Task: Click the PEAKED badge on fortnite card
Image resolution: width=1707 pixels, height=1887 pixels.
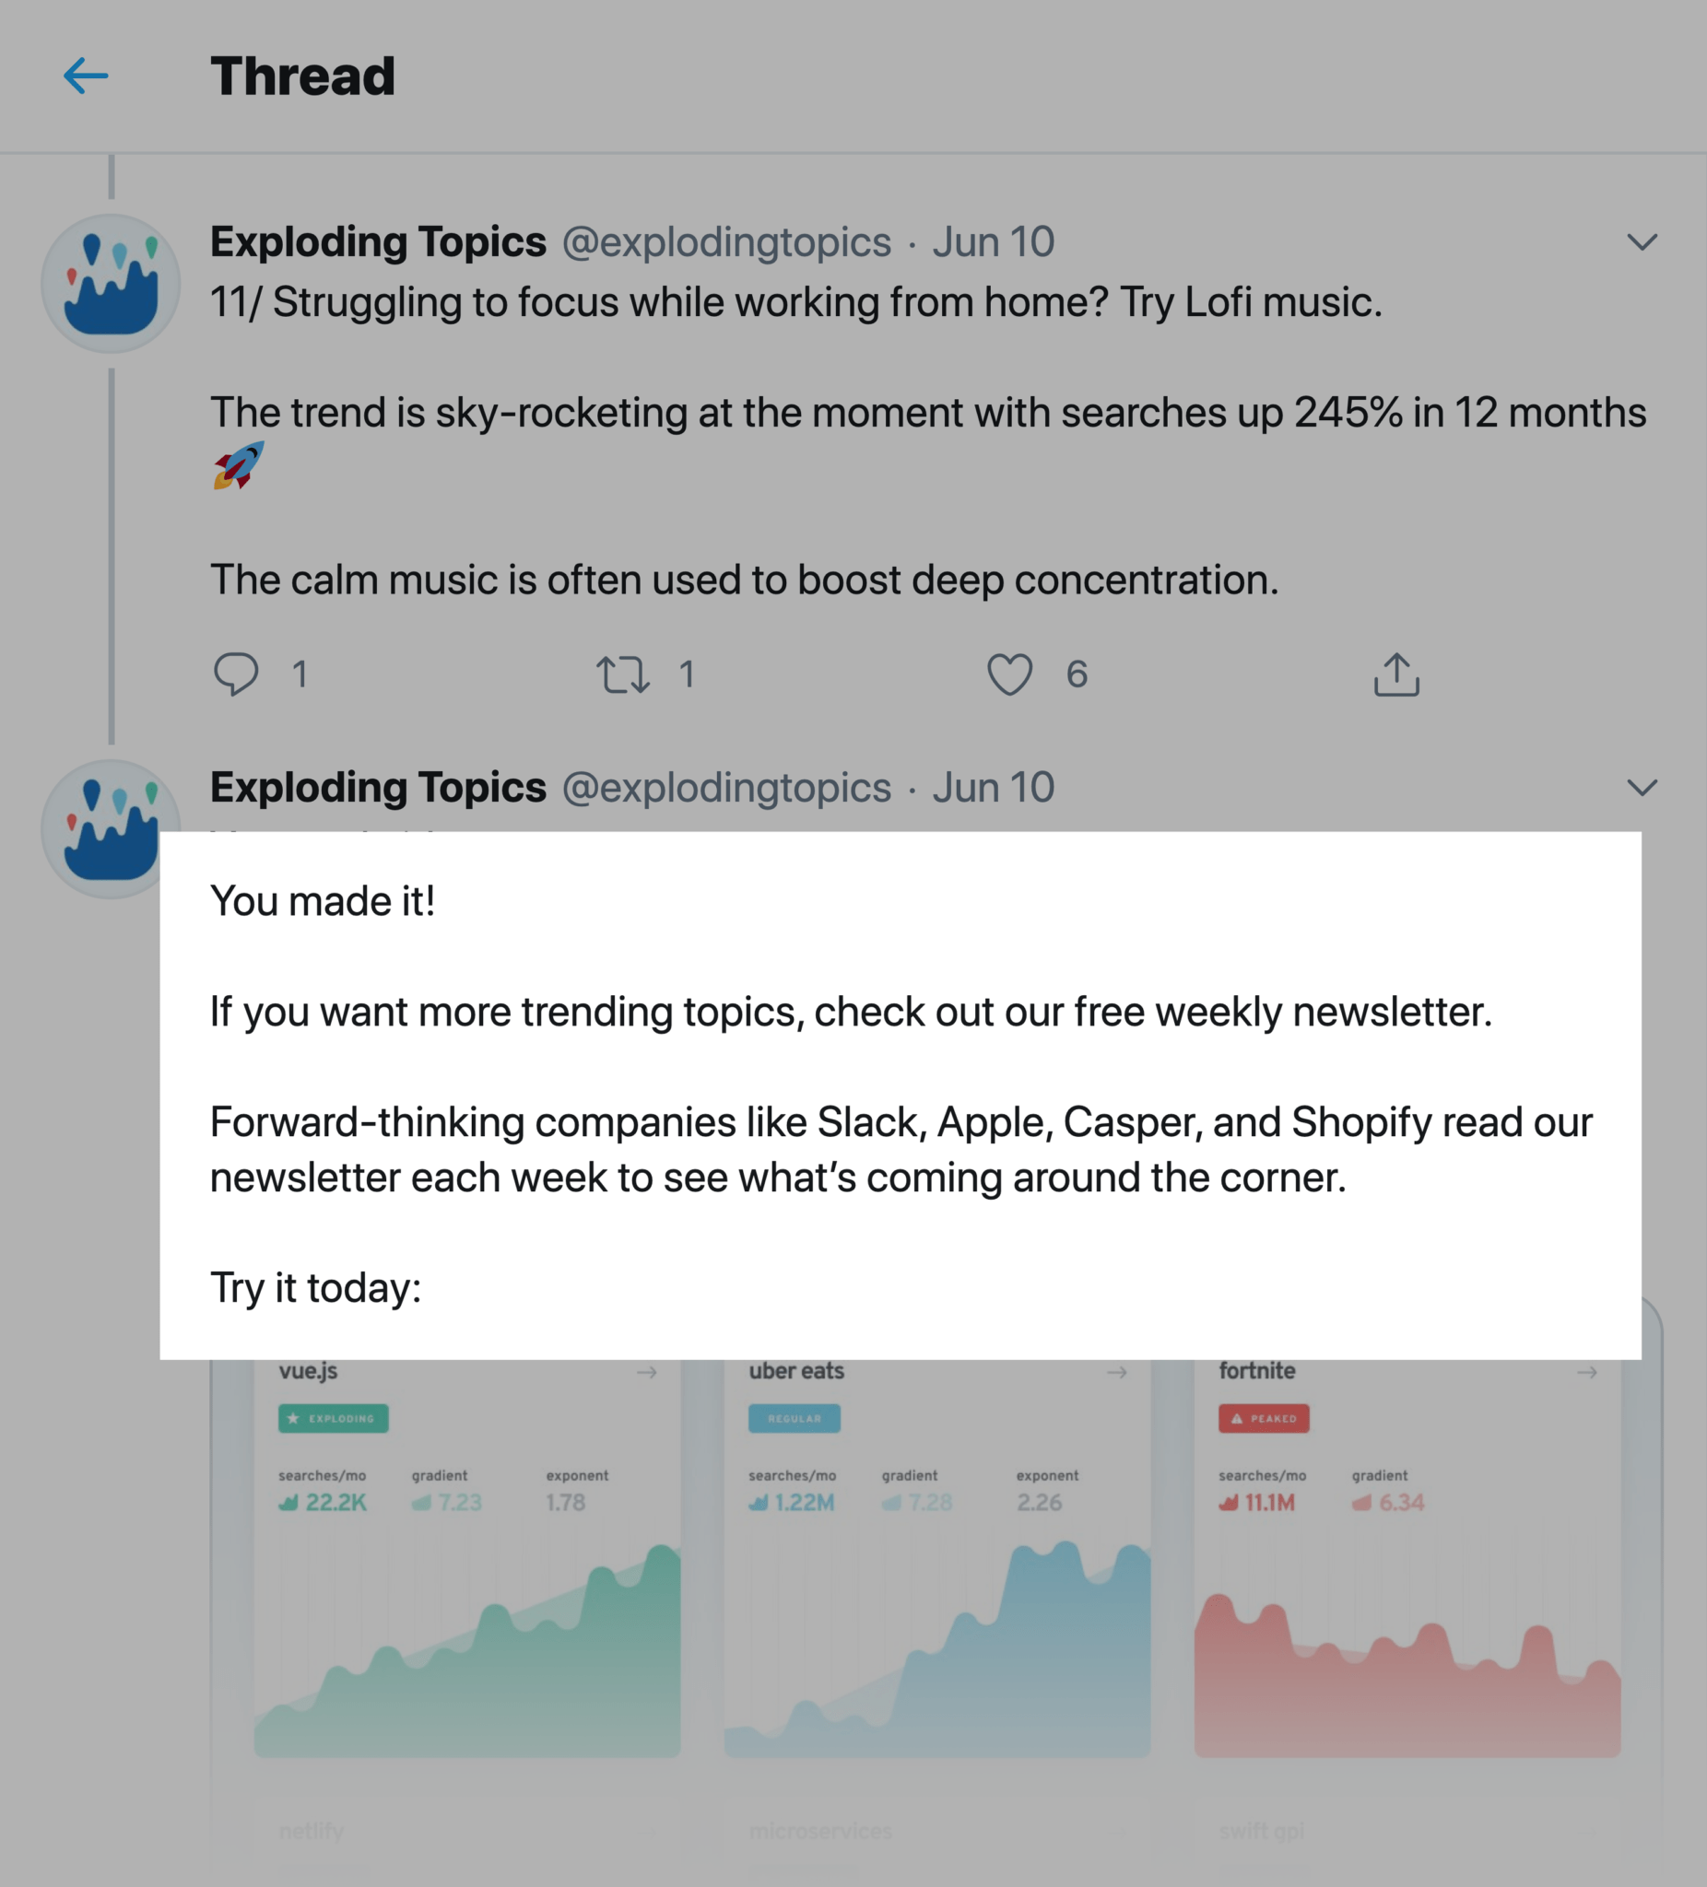Action: point(1263,1418)
